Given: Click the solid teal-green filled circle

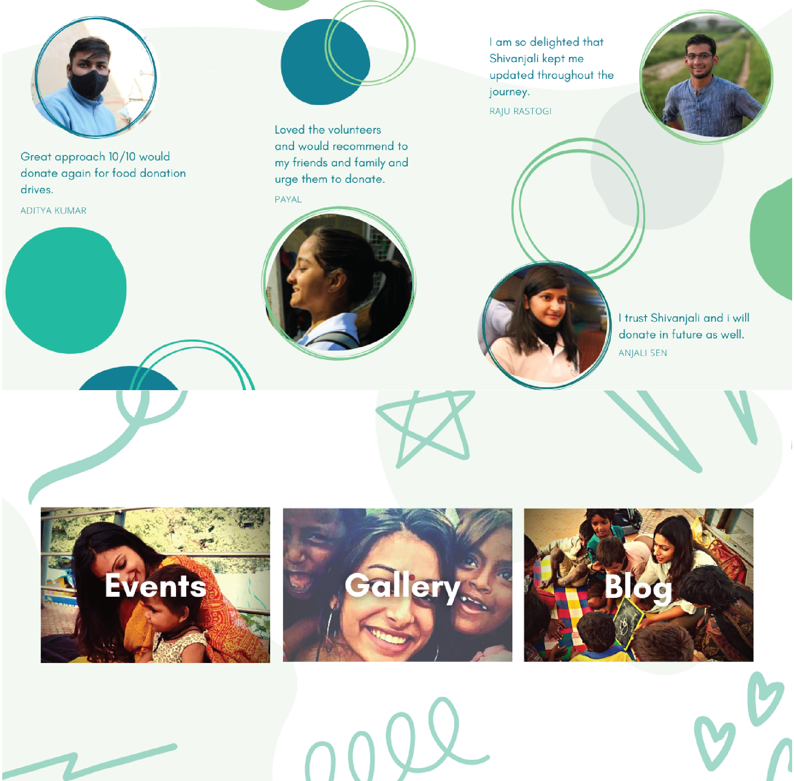Looking at the screenshot, I should point(66,290).
